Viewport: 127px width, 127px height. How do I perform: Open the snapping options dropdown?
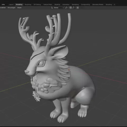click(74, 8)
